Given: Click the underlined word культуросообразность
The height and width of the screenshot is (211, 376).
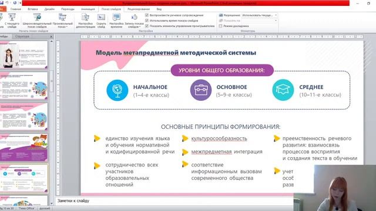Looking at the screenshot, I should (219, 138).
